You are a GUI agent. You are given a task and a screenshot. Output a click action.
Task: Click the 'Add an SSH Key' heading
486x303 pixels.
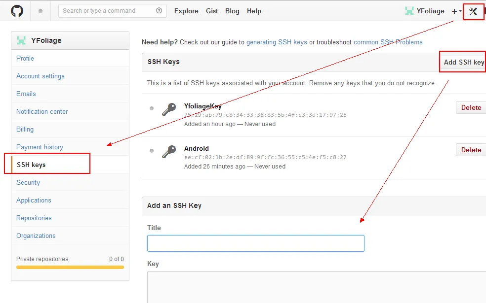[174, 205]
